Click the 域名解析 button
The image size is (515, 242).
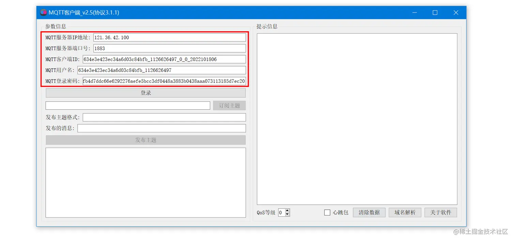(x=405, y=212)
